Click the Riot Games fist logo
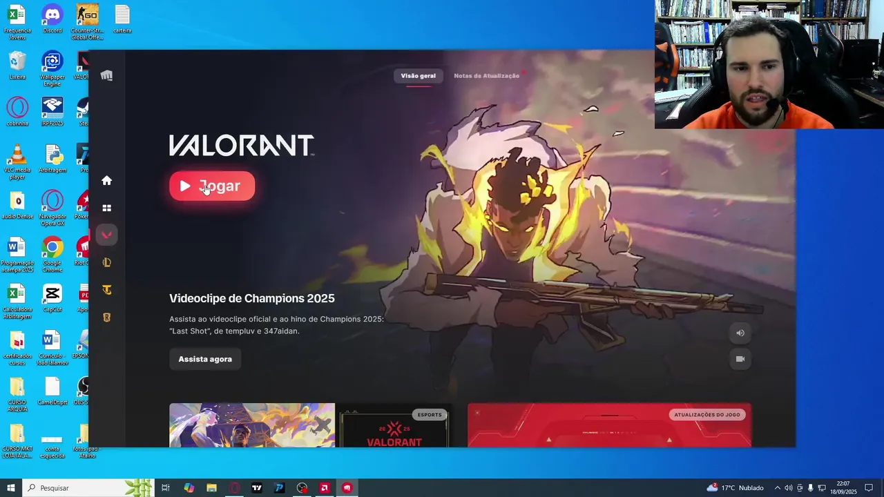Viewport: 884px width, 497px height. coord(106,75)
